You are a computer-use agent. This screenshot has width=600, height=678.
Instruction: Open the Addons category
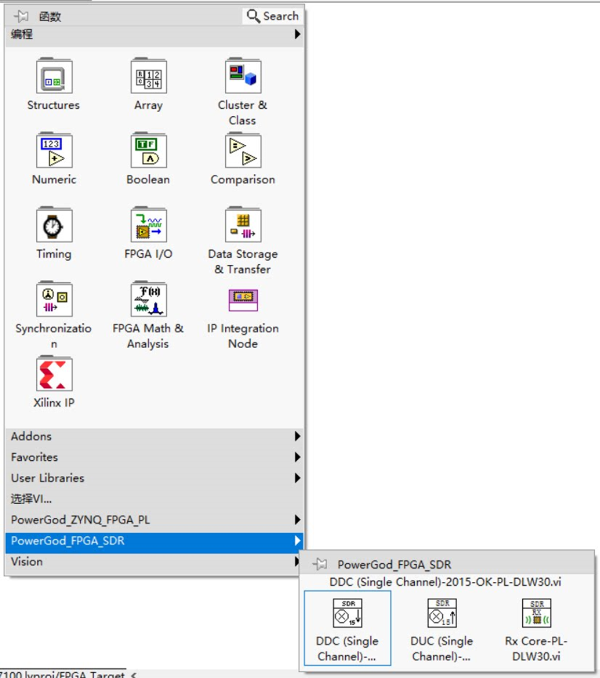pyautogui.click(x=154, y=436)
